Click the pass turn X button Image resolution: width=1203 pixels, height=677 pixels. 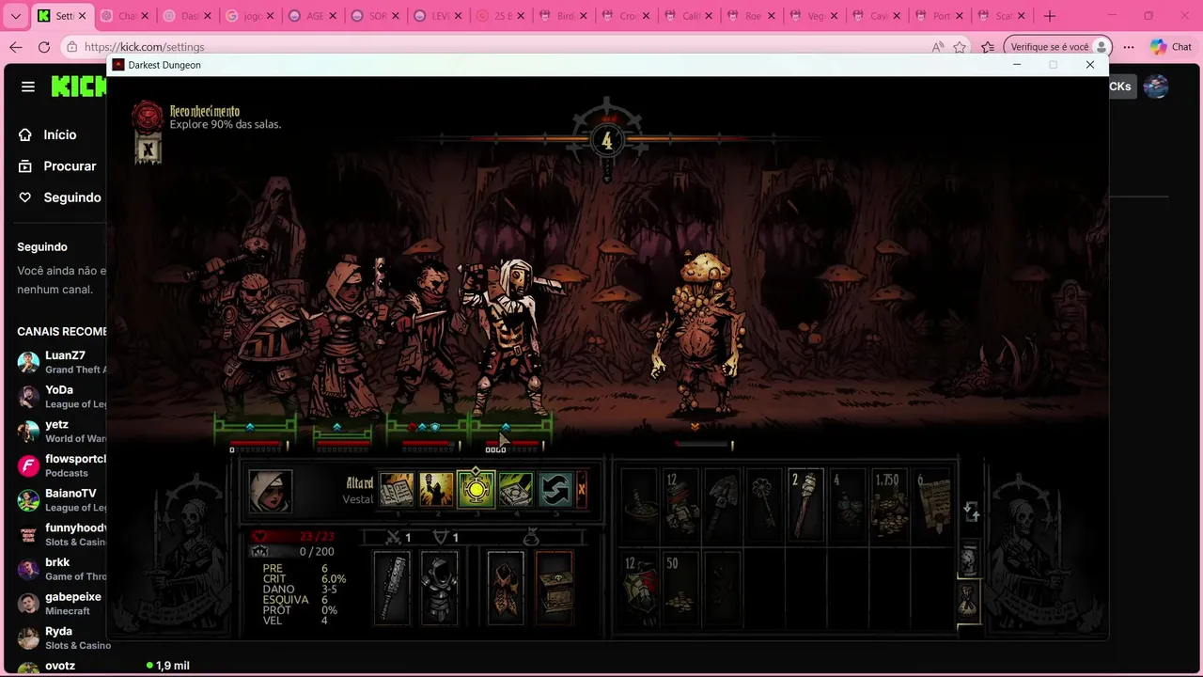(582, 490)
